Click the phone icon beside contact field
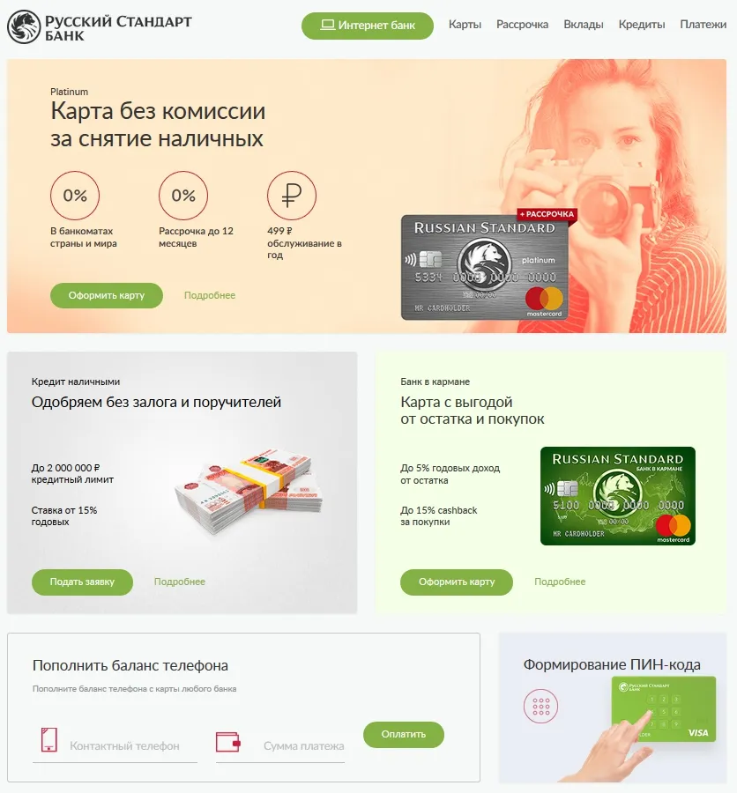The image size is (737, 793). coord(49,740)
